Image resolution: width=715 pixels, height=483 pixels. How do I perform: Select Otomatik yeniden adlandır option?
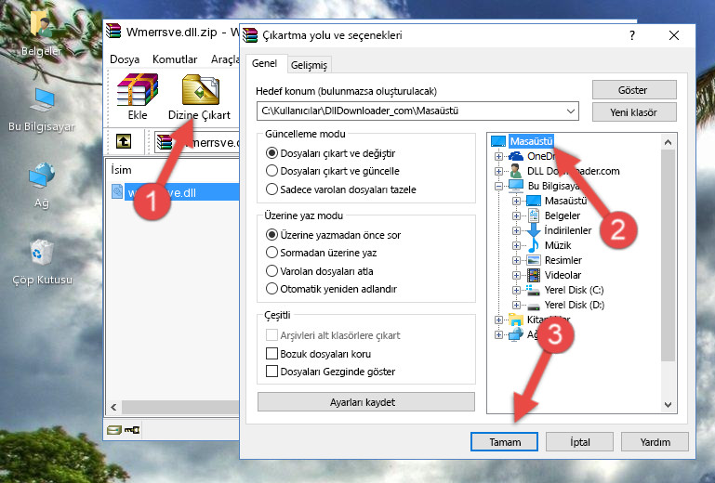point(271,289)
